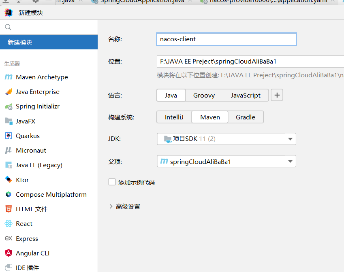Image resolution: width=344 pixels, height=272 pixels.
Task: Choose the HTML 文件 generator
Action: click(x=49, y=209)
